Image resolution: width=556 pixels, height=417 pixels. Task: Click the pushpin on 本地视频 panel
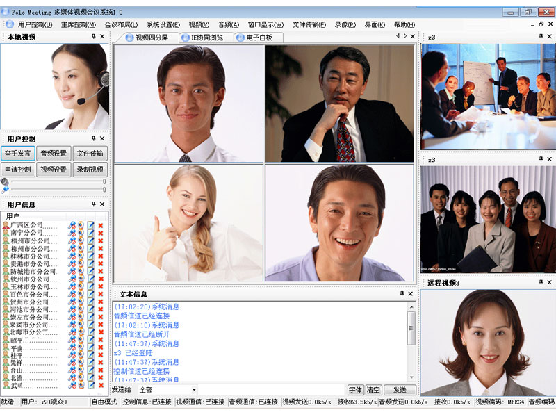coord(93,37)
